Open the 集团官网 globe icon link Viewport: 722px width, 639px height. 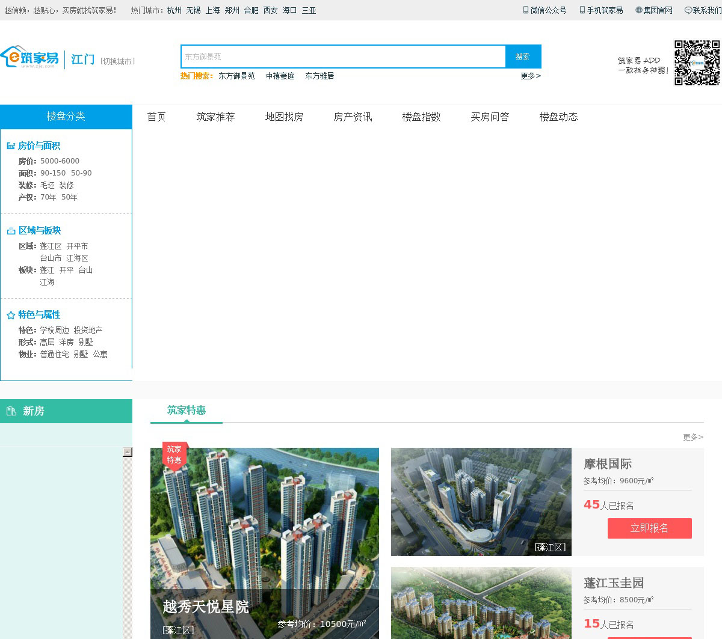pyautogui.click(x=638, y=10)
